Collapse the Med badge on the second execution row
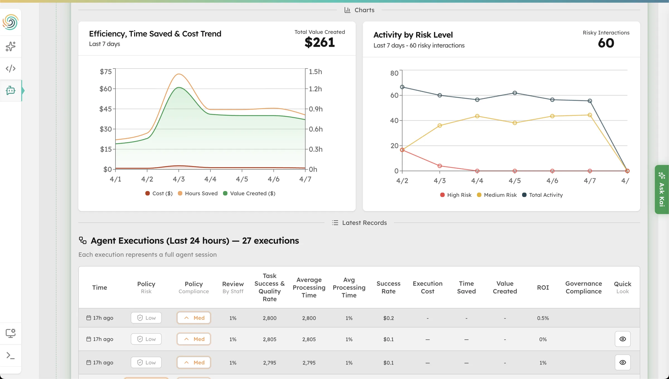Screen dimensions: 669x379 193,339
